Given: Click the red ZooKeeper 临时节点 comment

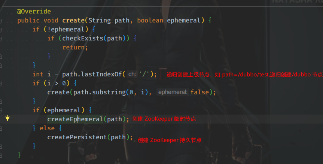Looking at the screenshot, I should (x=164, y=119).
